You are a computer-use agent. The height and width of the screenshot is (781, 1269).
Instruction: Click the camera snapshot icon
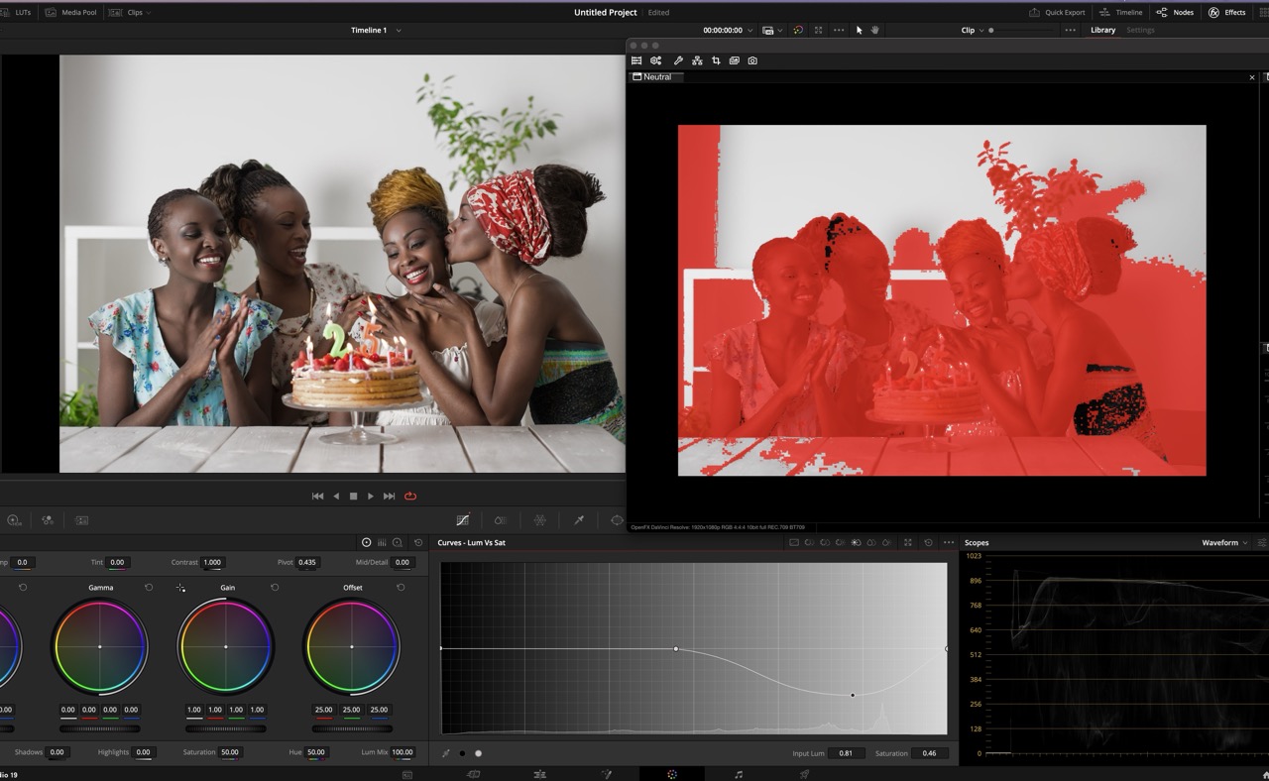(752, 60)
